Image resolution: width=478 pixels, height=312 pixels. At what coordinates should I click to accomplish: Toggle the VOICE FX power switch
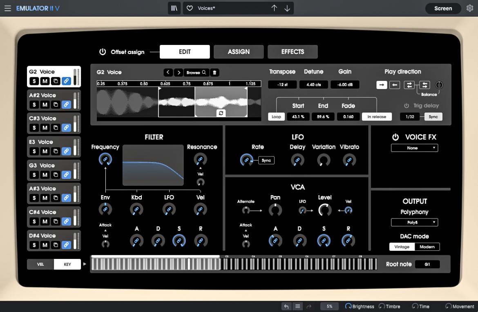[x=395, y=137]
